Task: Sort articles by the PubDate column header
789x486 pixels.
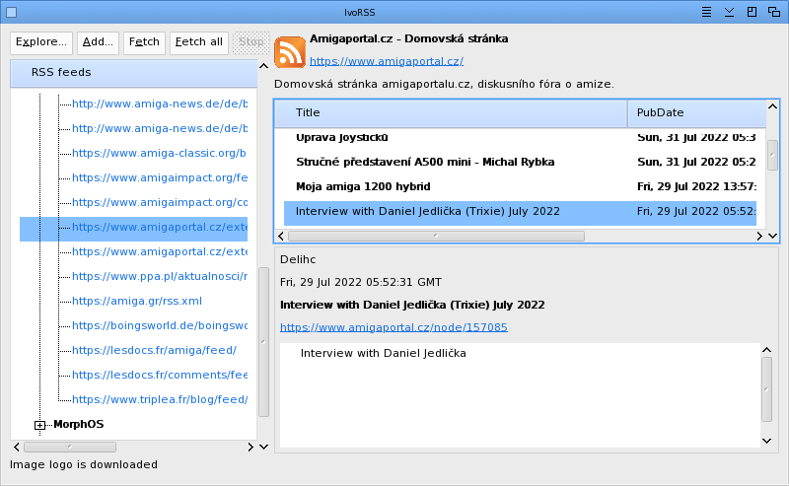Action: [x=695, y=113]
